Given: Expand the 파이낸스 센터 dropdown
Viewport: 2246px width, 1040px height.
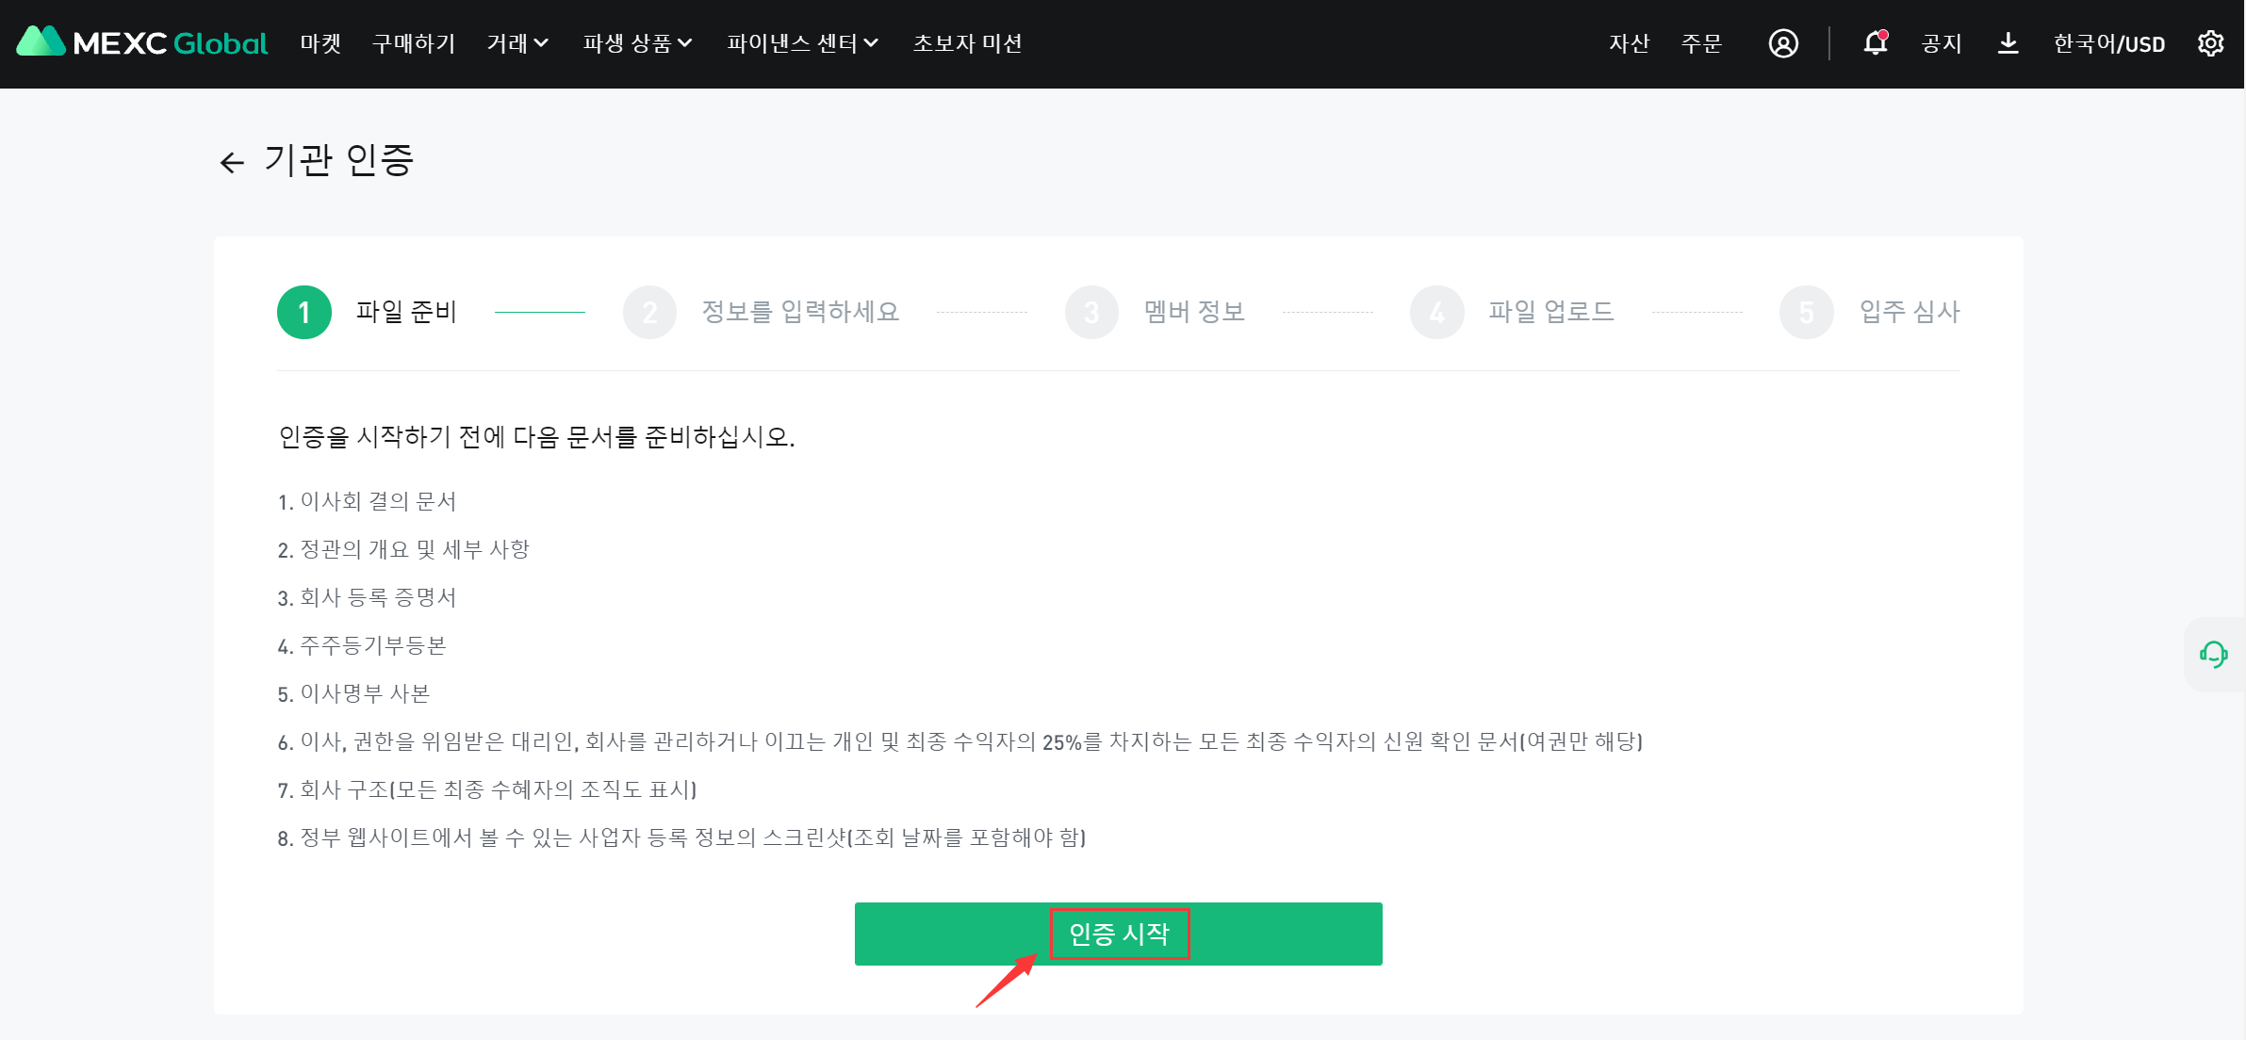Looking at the screenshot, I should point(802,43).
